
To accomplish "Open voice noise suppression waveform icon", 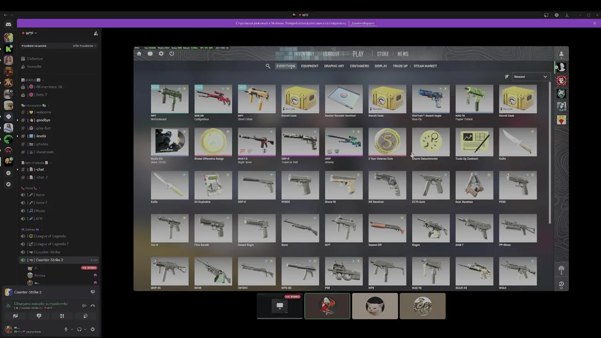I will point(85,306).
